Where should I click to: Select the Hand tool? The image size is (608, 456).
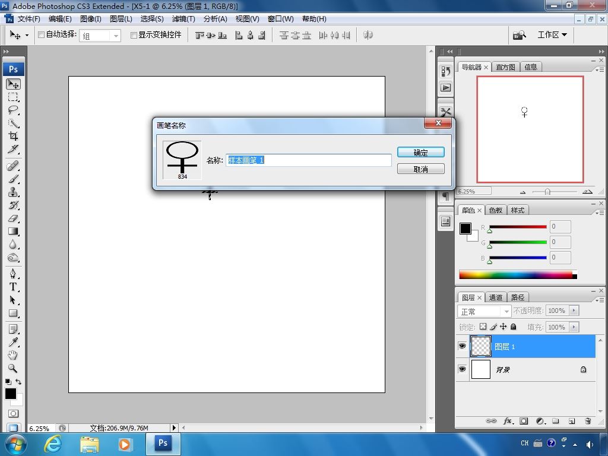click(13, 355)
